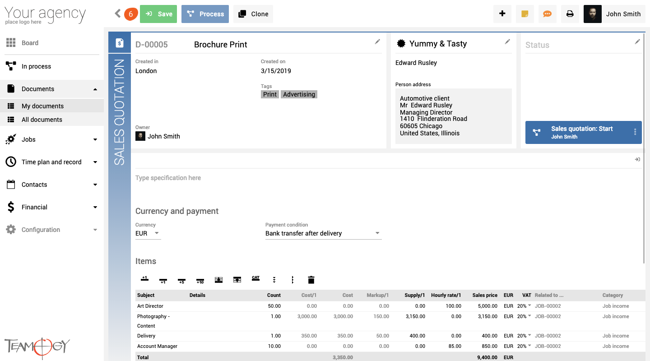Click the Edward Rusley contact name

[x=416, y=63]
